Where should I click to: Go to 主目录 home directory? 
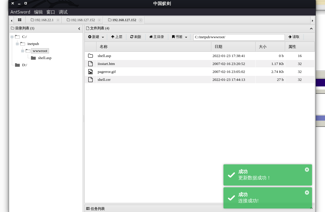[x=156, y=37]
